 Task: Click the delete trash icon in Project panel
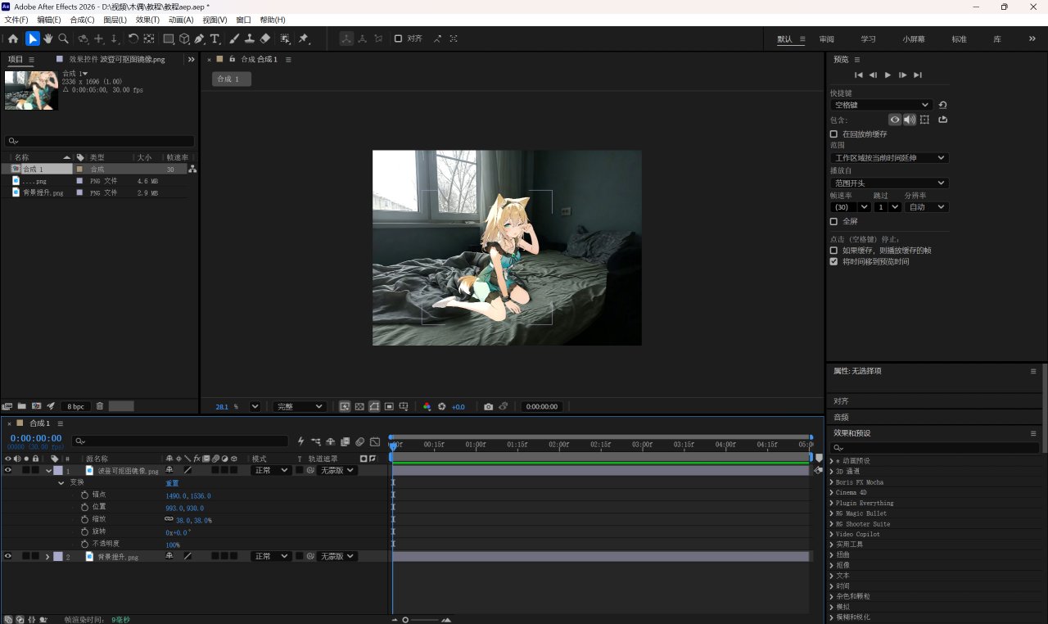tap(100, 406)
